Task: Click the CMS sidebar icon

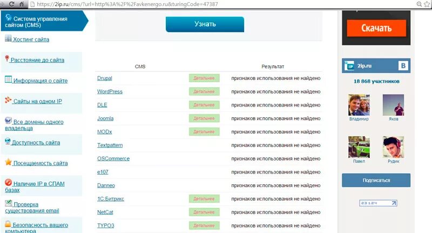Action: coord(9,18)
